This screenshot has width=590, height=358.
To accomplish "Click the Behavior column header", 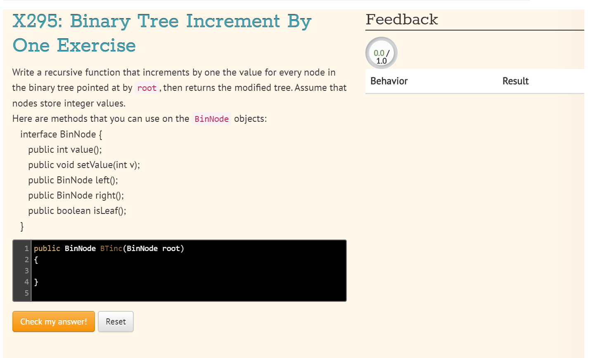I will [389, 81].
